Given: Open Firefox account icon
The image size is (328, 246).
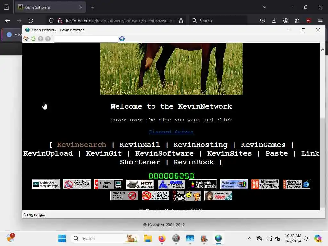Looking at the screenshot, I should pos(286,20).
